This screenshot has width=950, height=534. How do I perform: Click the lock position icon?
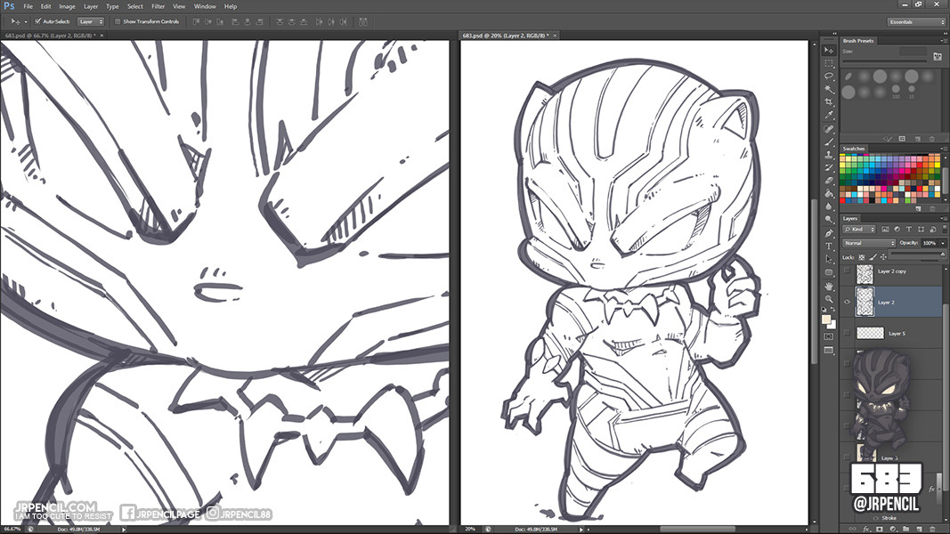883,257
